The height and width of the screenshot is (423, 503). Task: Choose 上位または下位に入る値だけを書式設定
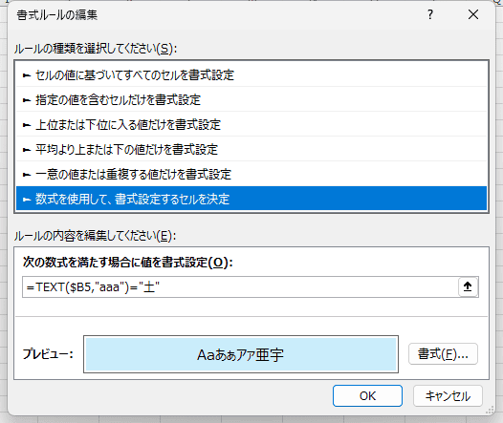point(251,125)
